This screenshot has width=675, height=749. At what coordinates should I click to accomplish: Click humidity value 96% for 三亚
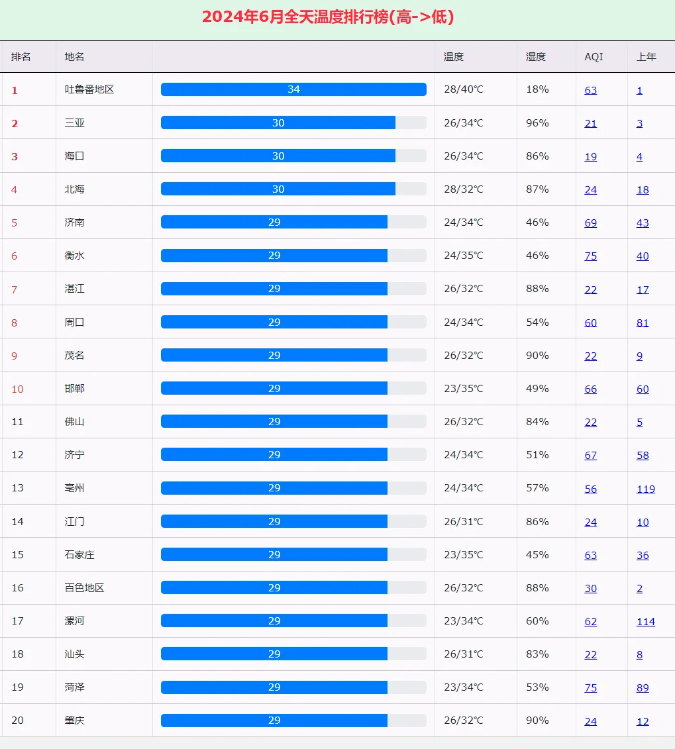tap(537, 123)
